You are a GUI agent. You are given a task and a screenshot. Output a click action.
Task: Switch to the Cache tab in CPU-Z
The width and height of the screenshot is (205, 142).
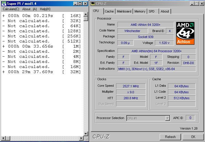click(109, 11)
